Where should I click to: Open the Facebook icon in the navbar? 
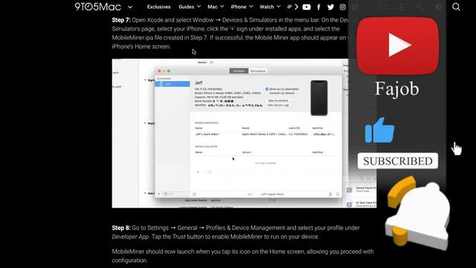318,7
